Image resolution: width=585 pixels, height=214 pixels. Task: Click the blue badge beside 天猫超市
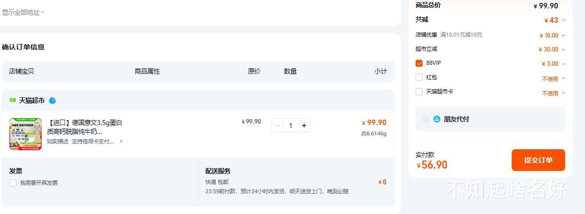pyautogui.click(x=52, y=100)
